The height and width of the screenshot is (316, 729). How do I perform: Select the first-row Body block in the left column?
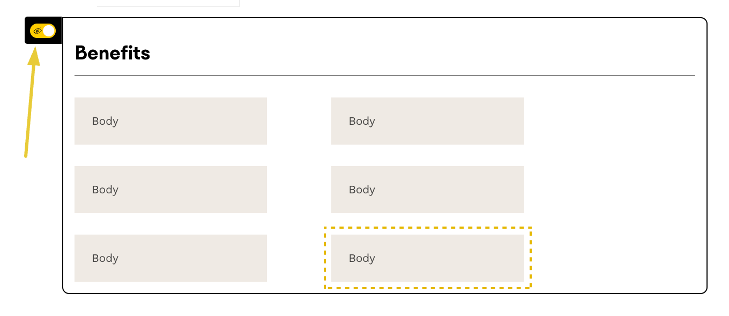[x=170, y=121]
